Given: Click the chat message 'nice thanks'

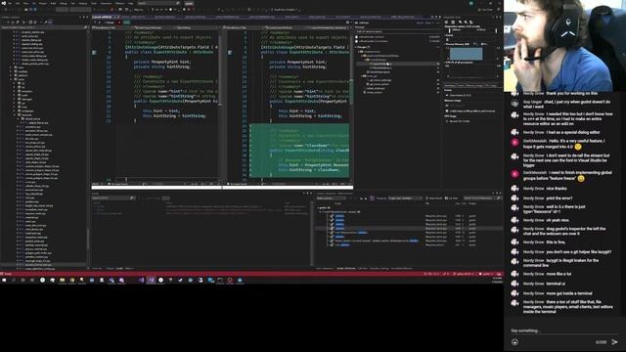Looking at the screenshot, I should [557, 189].
